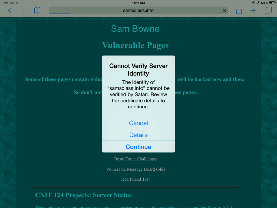This screenshot has height=208, width=277.
Task: Tap the iPad label in status bar
Action: point(5,3)
